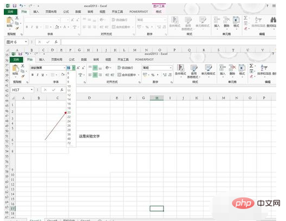The image size is (286, 221).
Task: Open the outer 文件 File tab
Action: (x=10, y=11)
